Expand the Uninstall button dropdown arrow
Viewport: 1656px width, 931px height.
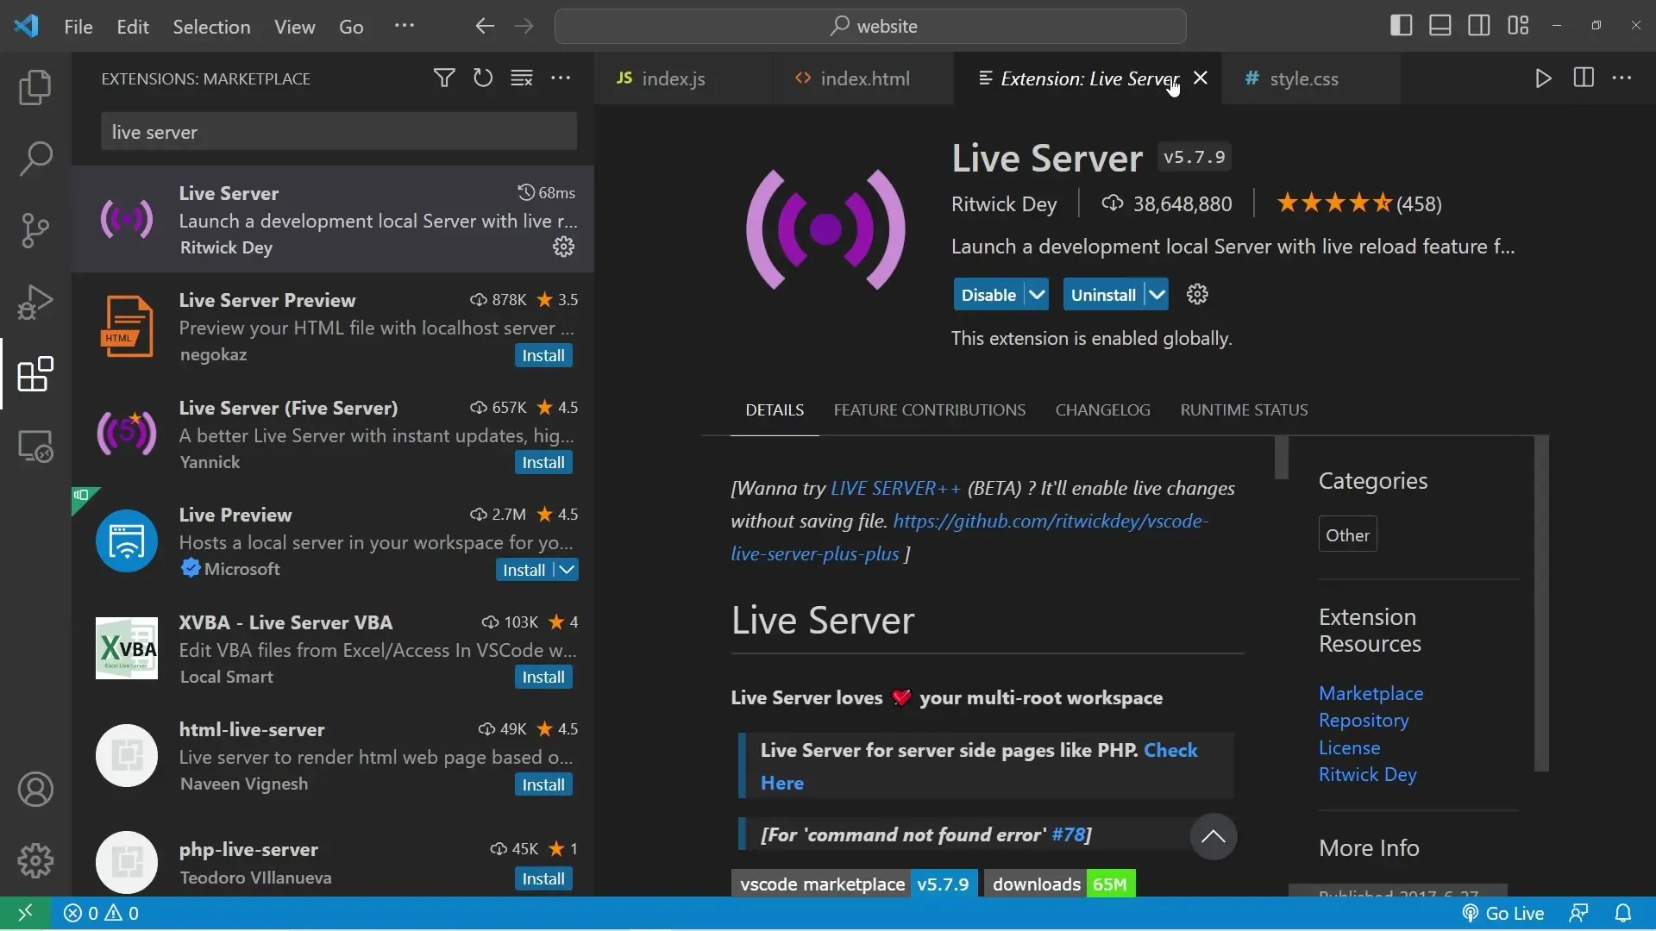click(x=1157, y=295)
